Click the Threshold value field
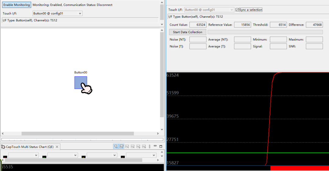This screenshot has width=329, height=171. coord(278,25)
